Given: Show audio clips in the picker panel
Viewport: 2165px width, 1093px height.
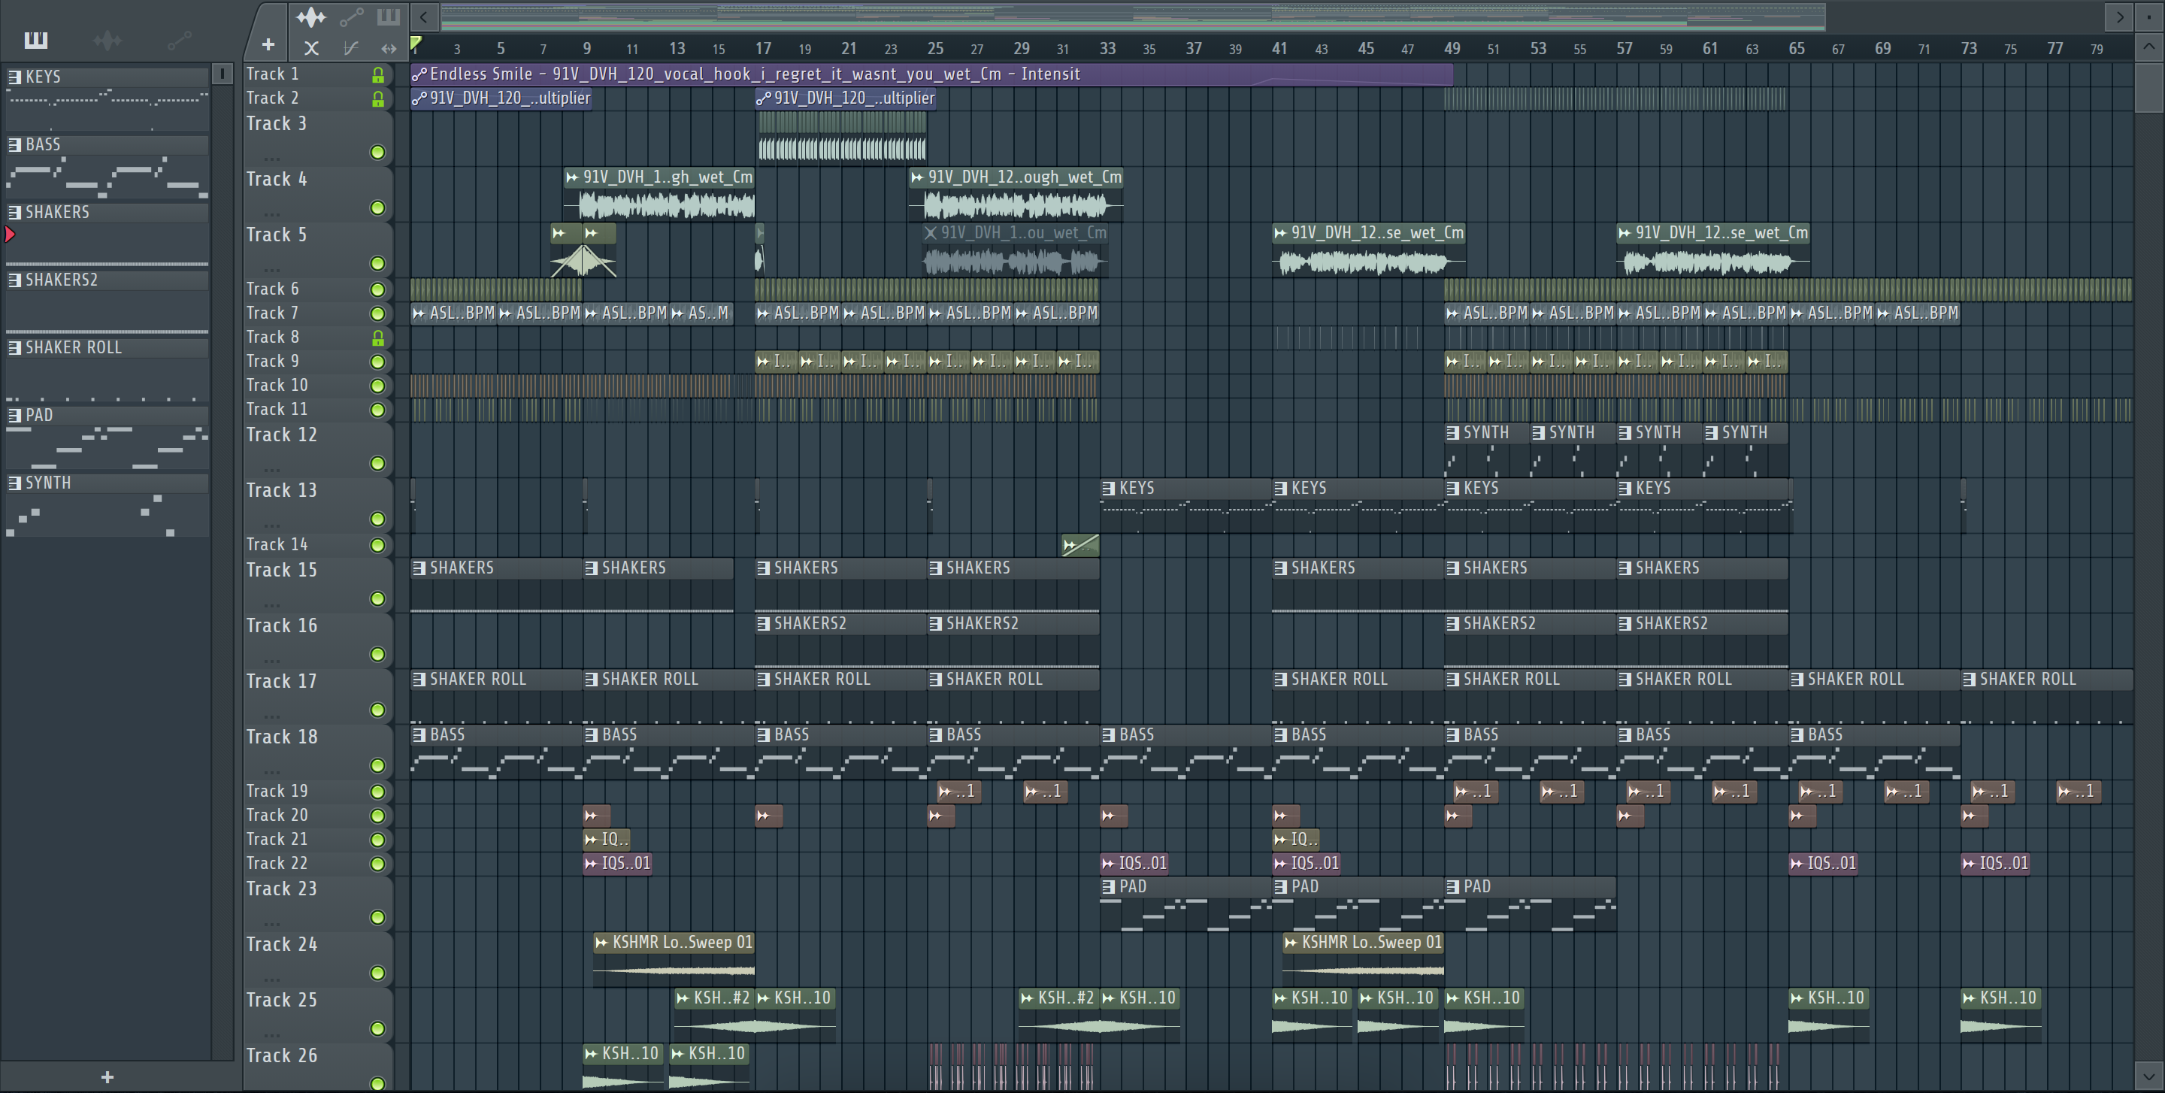Looking at the screenshot, I should point(107,40).
